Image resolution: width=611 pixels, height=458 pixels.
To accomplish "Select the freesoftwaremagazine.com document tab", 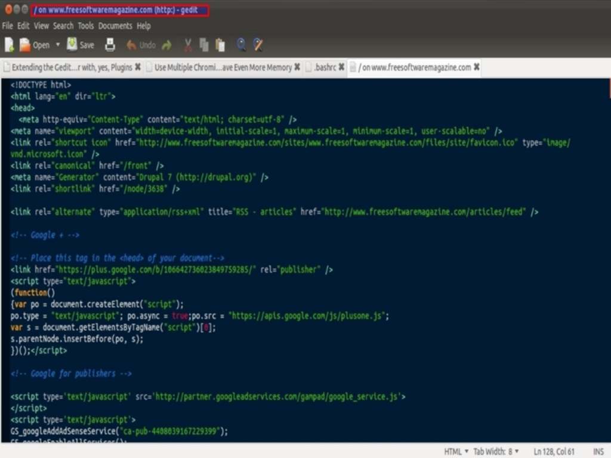I will tap(415, 67).
